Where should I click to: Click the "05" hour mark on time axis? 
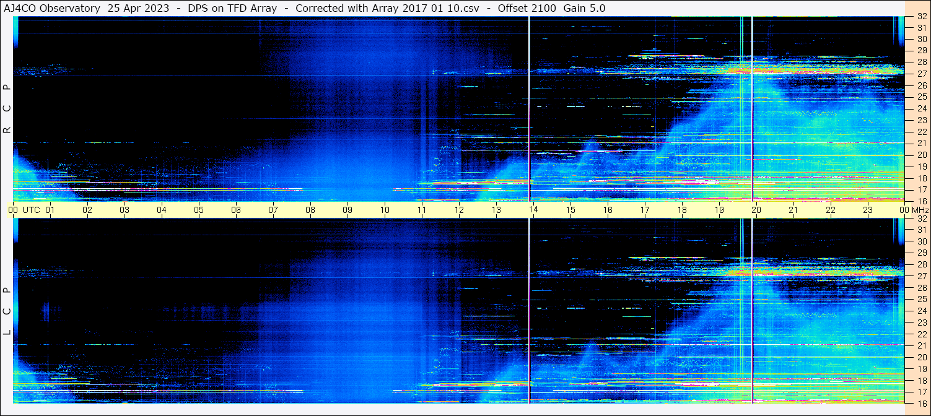pyautogui.click(x=199, y=210)
